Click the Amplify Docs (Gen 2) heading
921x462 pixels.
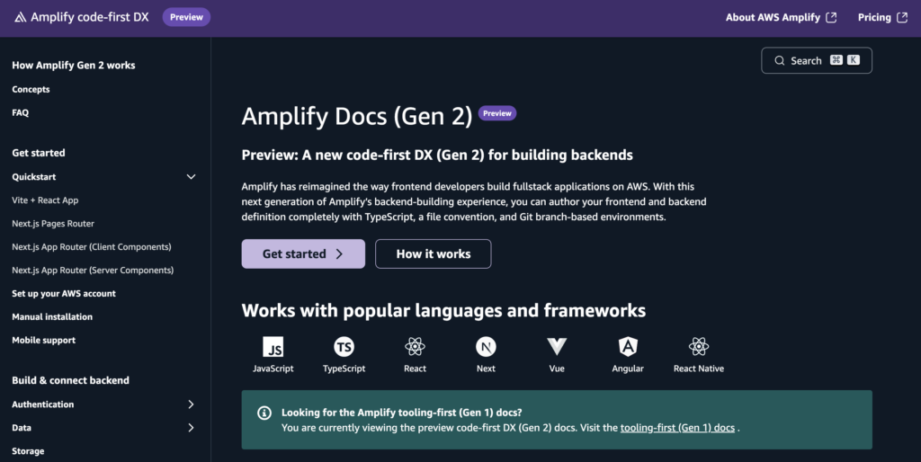pos(356,116)
